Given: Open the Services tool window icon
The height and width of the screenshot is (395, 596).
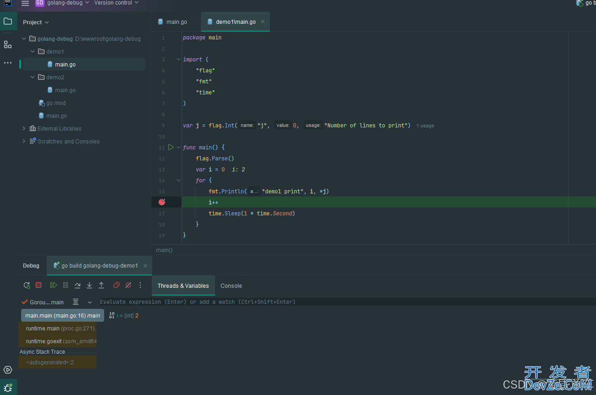Looking at the screenshot, I should 8,370.
